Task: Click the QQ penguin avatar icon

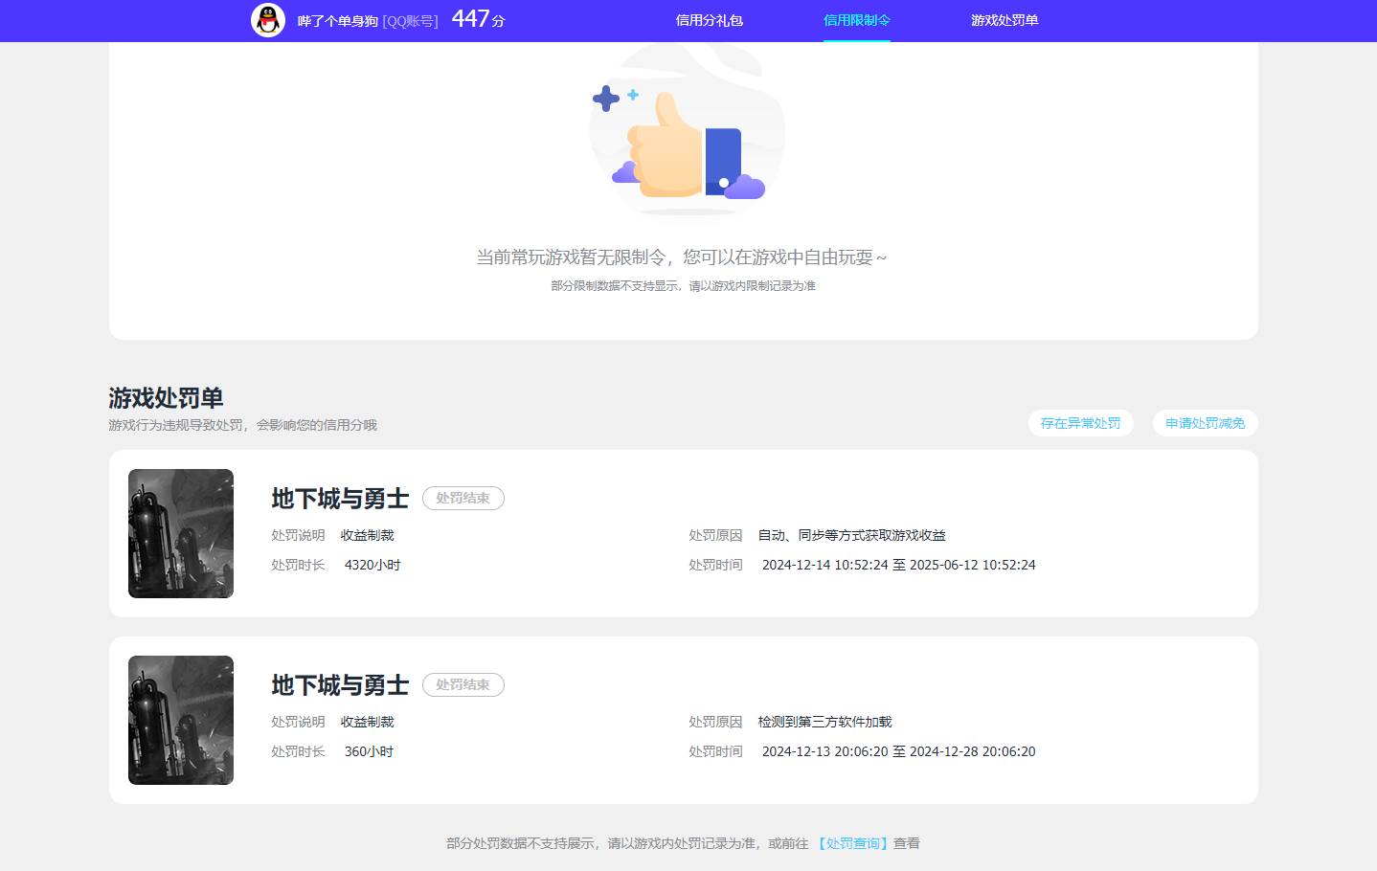Action: (x=268, y=20)
